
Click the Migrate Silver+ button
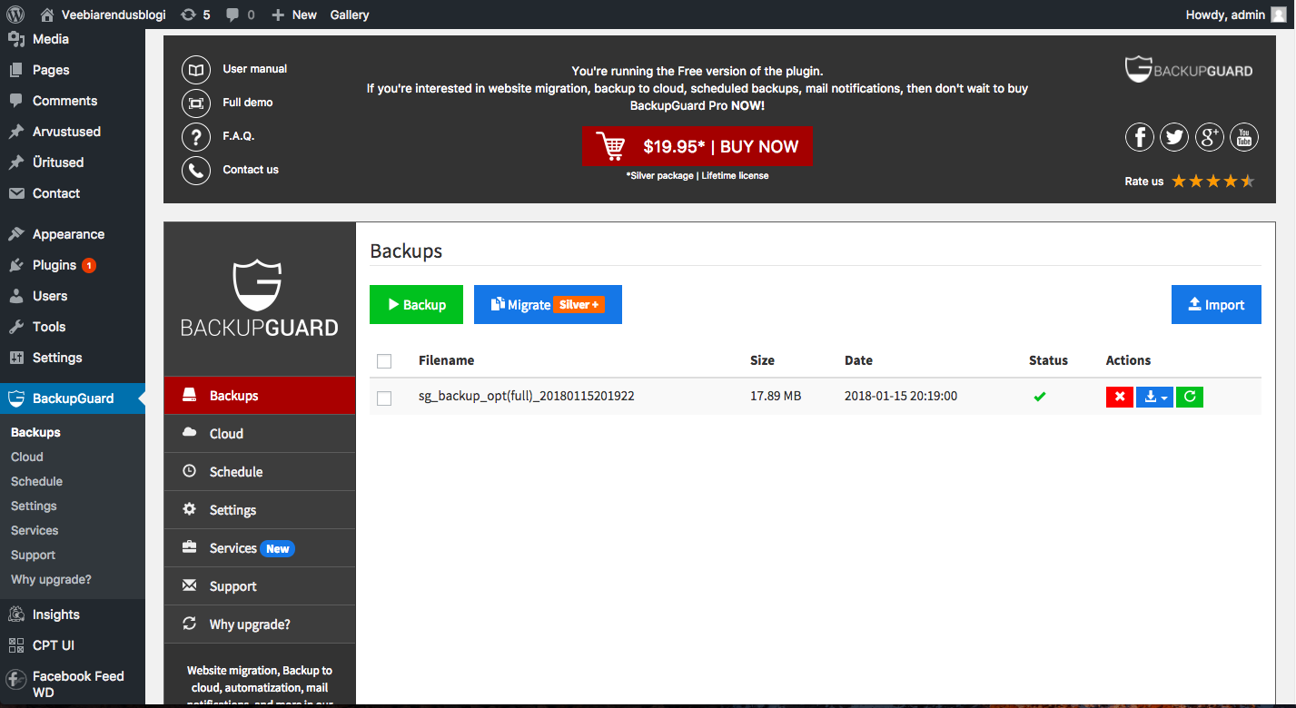(548, 305)
